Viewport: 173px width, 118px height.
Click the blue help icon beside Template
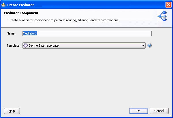(x=149, y=45)
